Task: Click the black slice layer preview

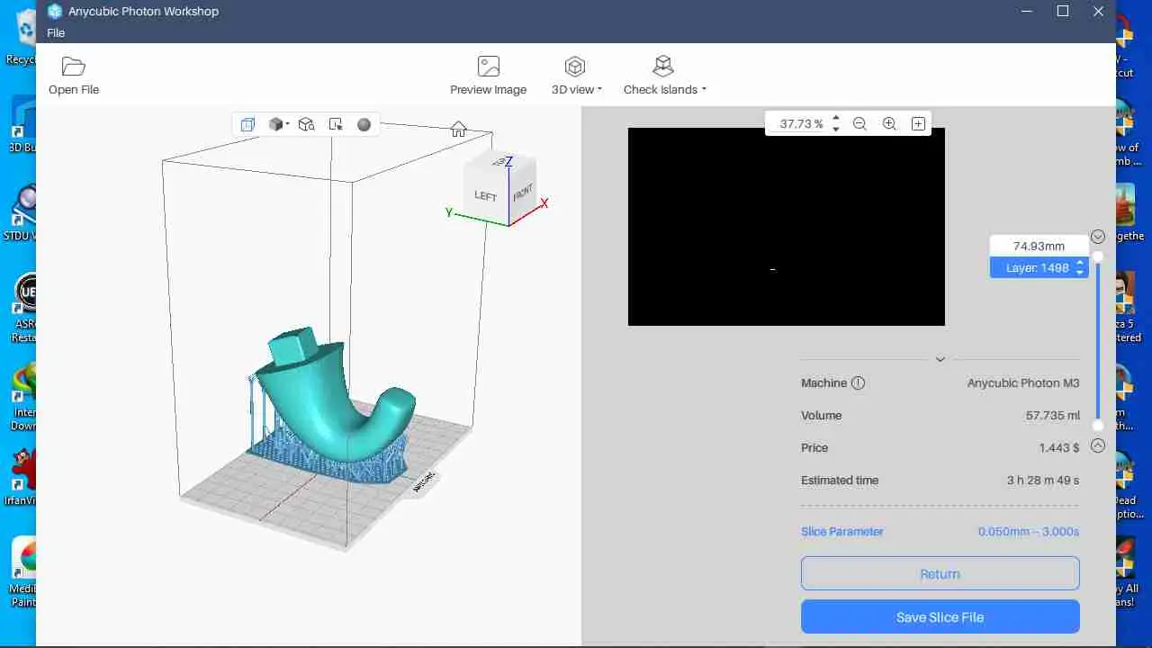Action: click(787, 227)
